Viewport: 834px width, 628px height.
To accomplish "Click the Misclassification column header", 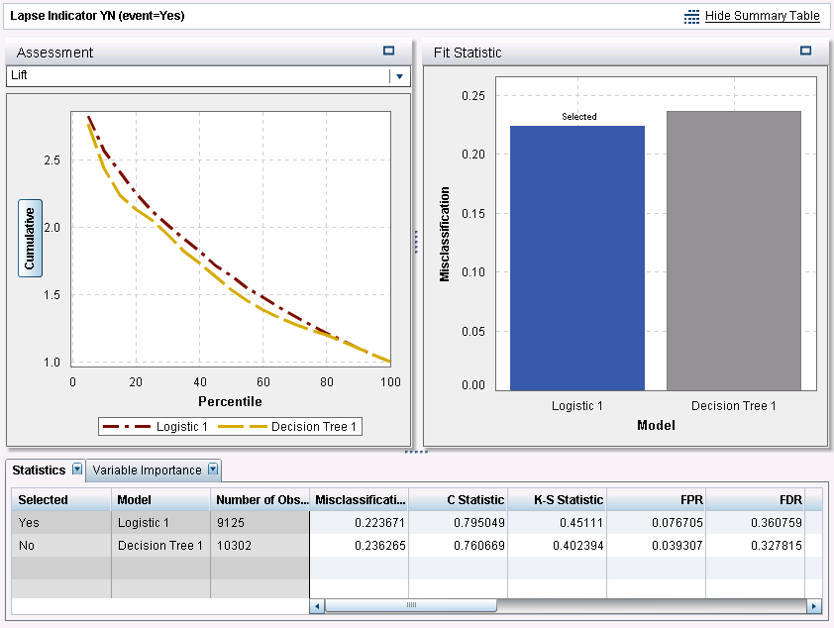I will pyautogui.click(x=359, y=500).
